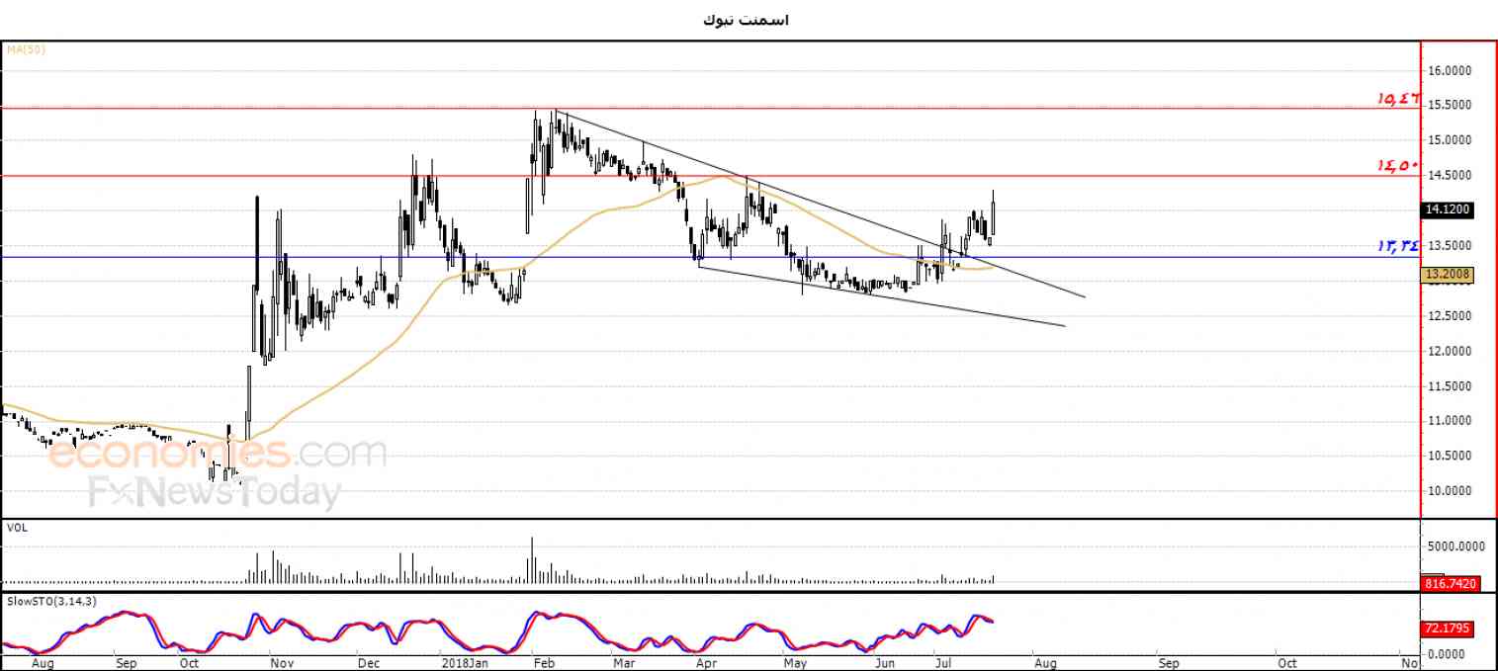This screenshot has width=1498, height=671.
Task: Select the MA(50) indicator label
Action: (26, 48)
